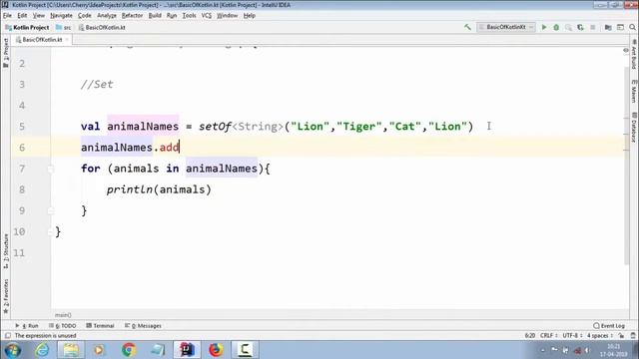Run BasicOfKotlinKt with green play icon
This screenshot has width=639, height=359.
(543, 27)
